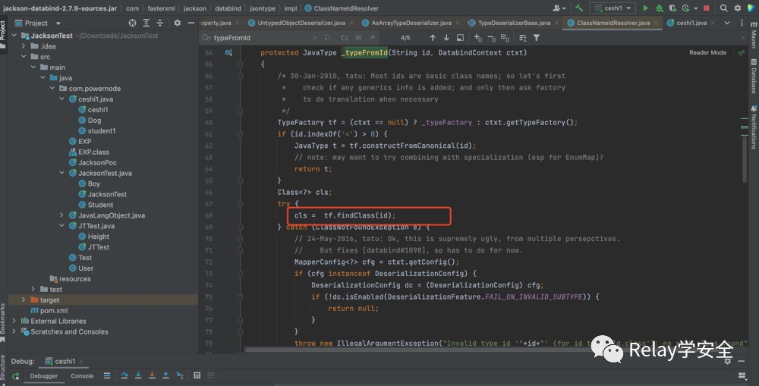Show hidden editor tabs chevron

pos(727,23)
